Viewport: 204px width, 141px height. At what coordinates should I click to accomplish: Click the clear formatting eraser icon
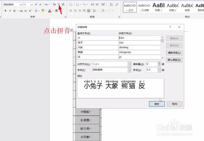[54, 5]
